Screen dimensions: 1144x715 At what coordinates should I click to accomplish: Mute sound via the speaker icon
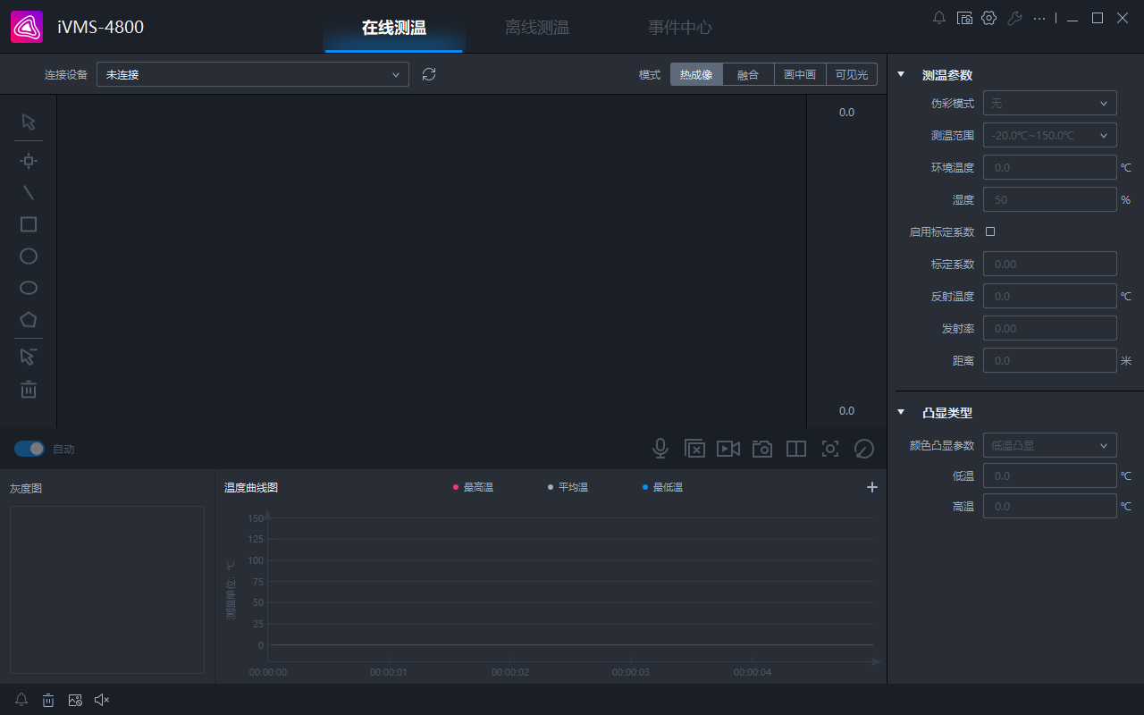pos(102,700)
